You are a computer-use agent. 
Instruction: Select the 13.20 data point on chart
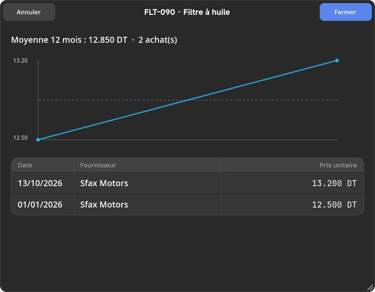pos(337,60)
